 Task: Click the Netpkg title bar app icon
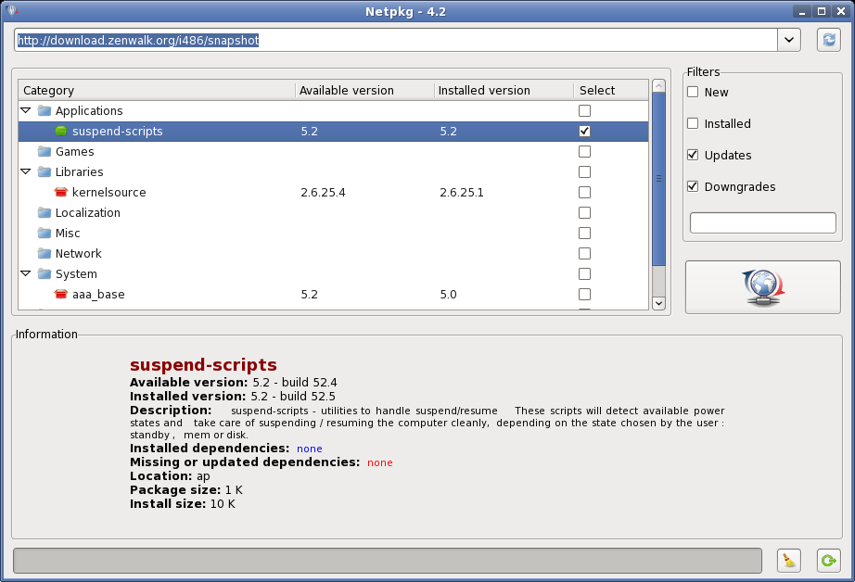[12, 11]
